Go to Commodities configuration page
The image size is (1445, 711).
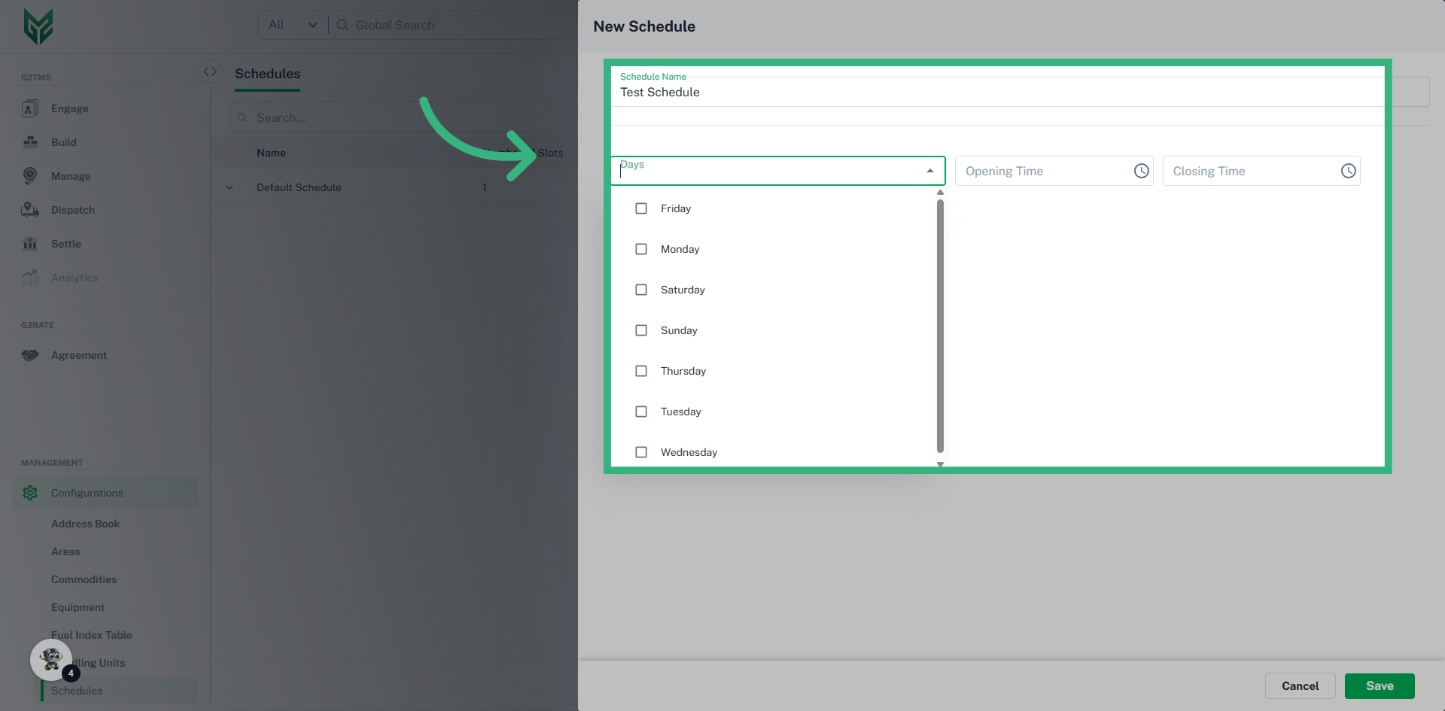tap(84, 579)
